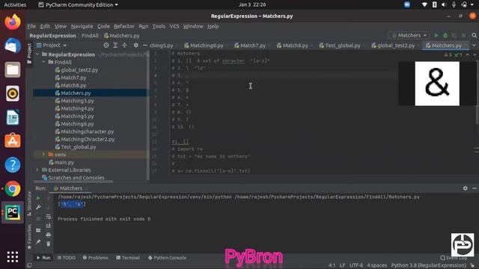
Task: Launch Google Chrome from the dock
Action: point(13,189)
